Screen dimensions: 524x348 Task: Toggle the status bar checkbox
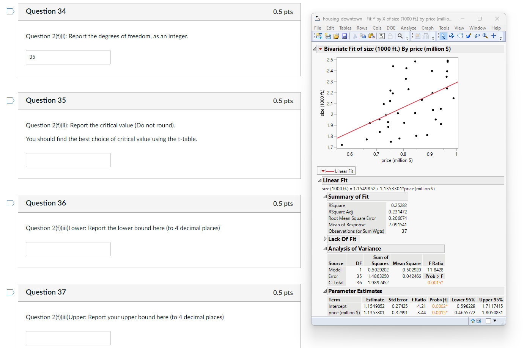[488, 321]
